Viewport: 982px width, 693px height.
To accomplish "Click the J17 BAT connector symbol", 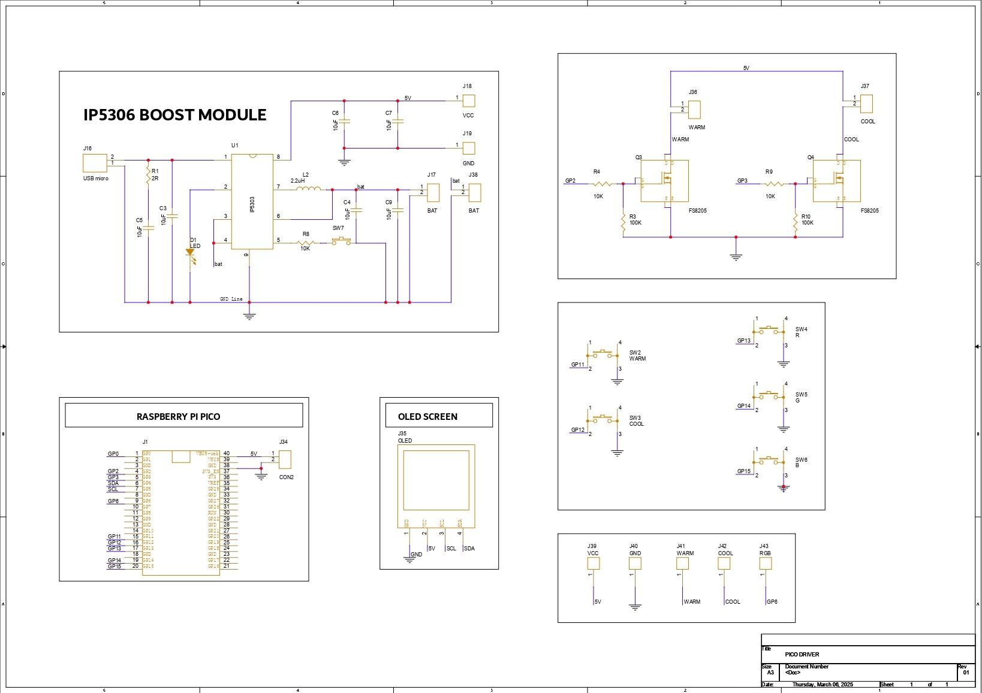I will (433, 193).
